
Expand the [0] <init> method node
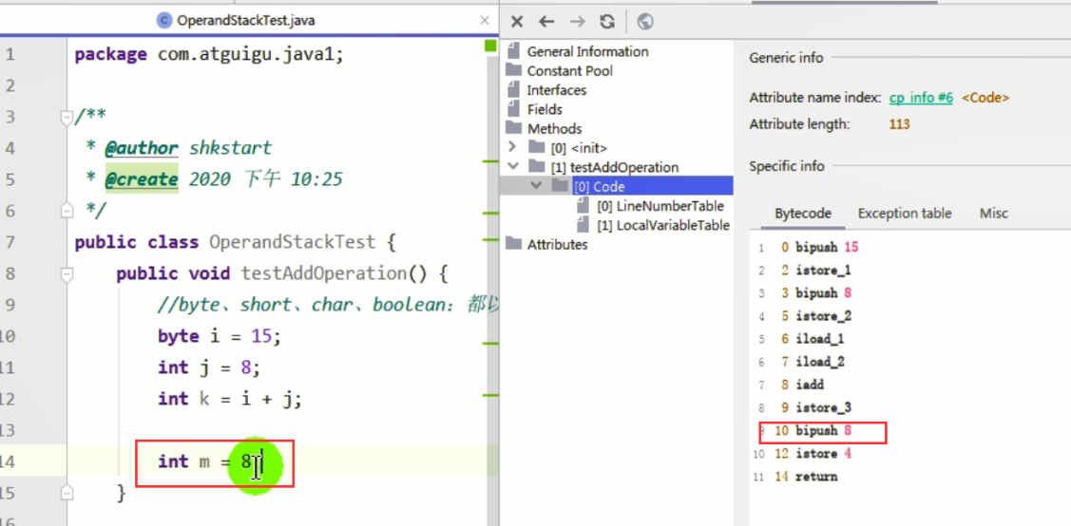click(513, 146)
